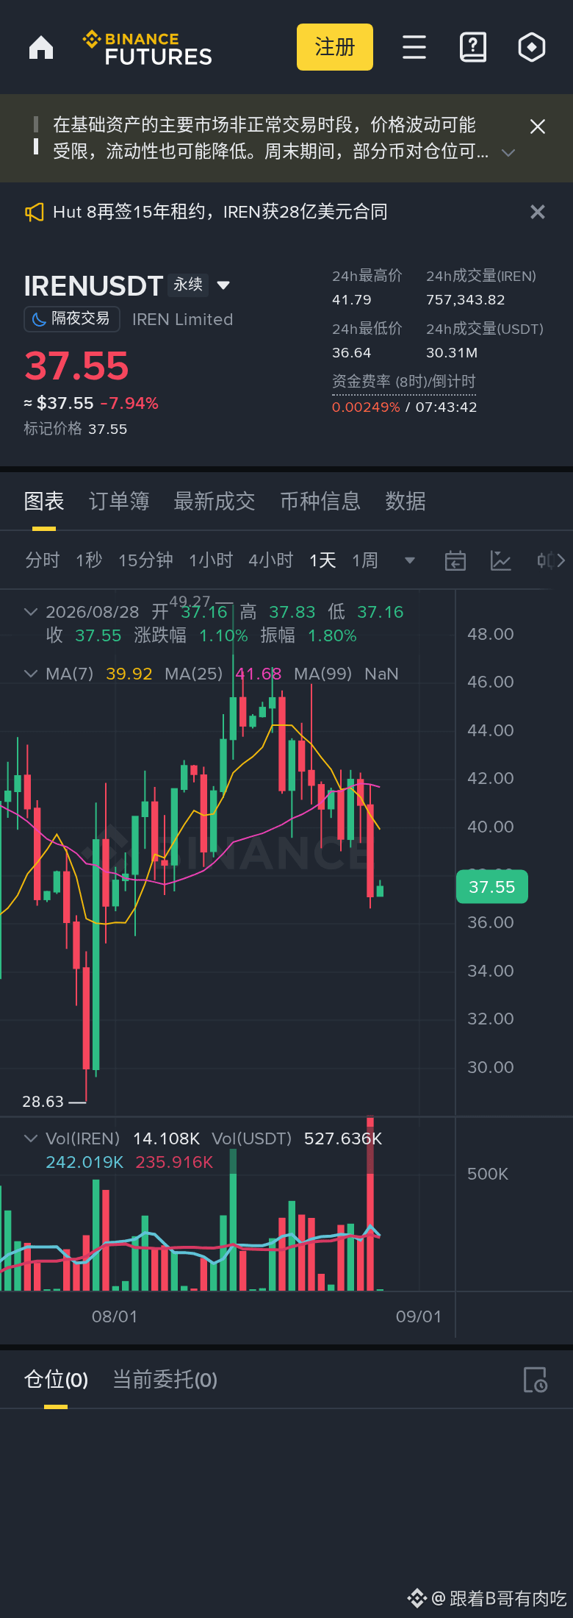Screen dimensions: 573x1618
Task: Dismiss the Hut 8 announcement
Action: click(538, 212)
